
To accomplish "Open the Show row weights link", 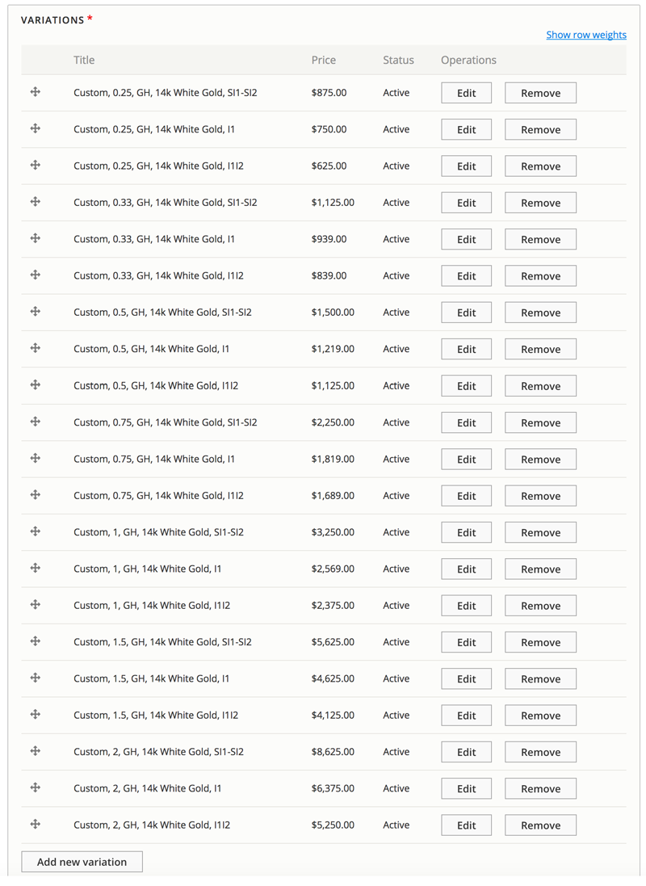I will pos(585,35).
